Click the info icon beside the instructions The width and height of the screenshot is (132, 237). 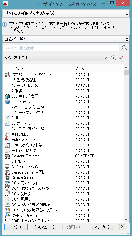tap(4, 25)
